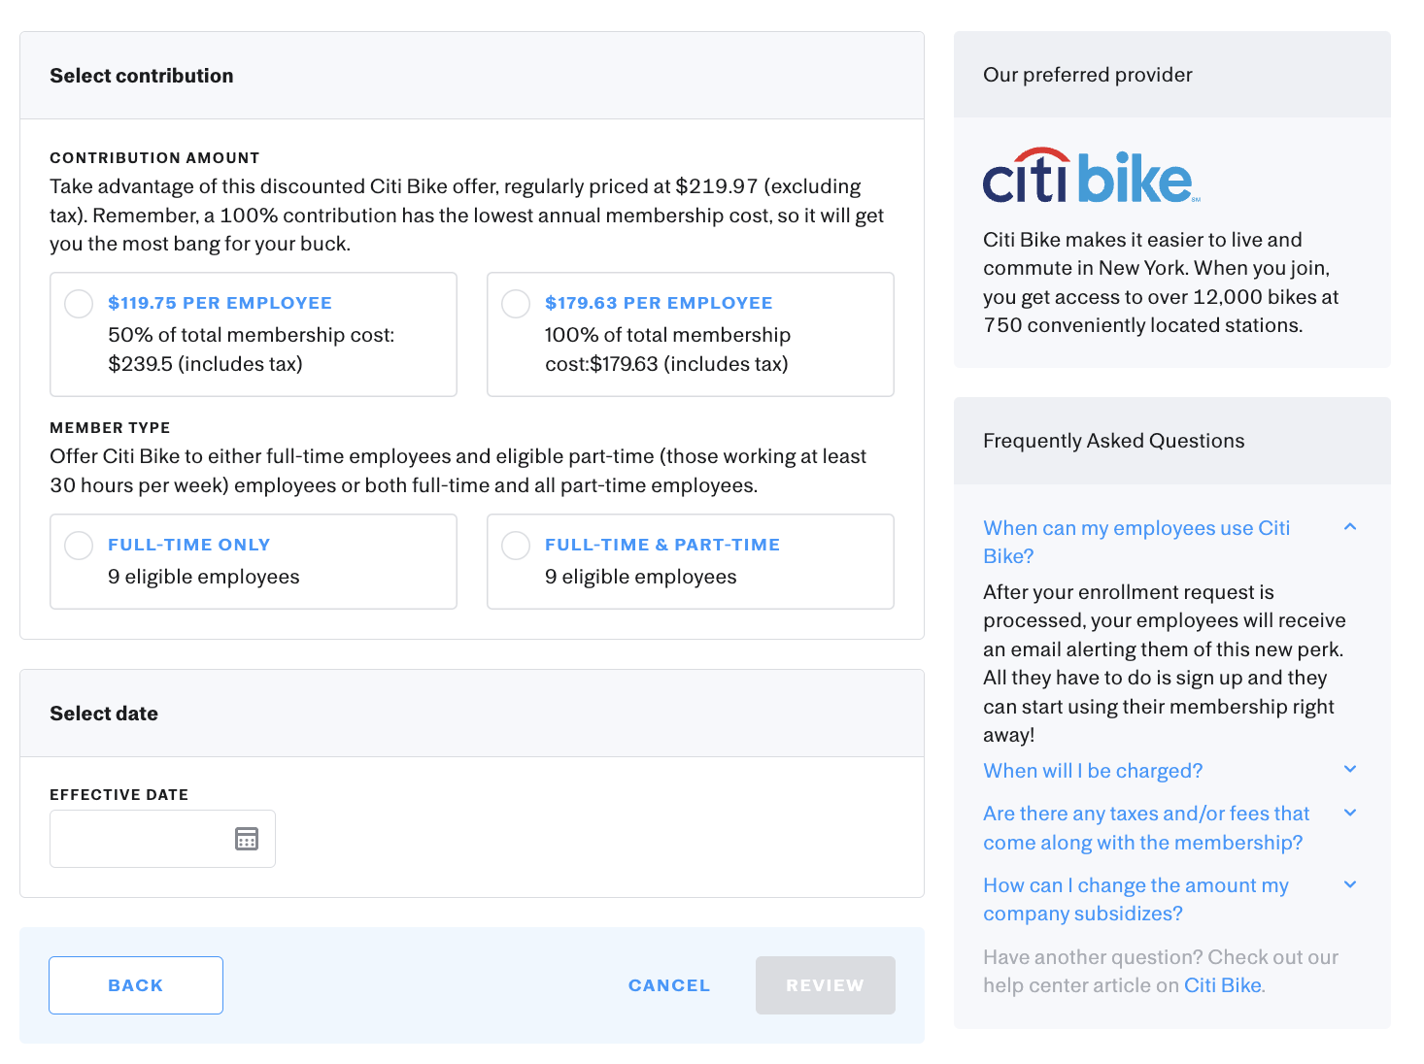The height and width of the screenshot is (1064, 1424).
Task: Expand the 'When will I be charged?' chevron
Action: click(1350, 769)
